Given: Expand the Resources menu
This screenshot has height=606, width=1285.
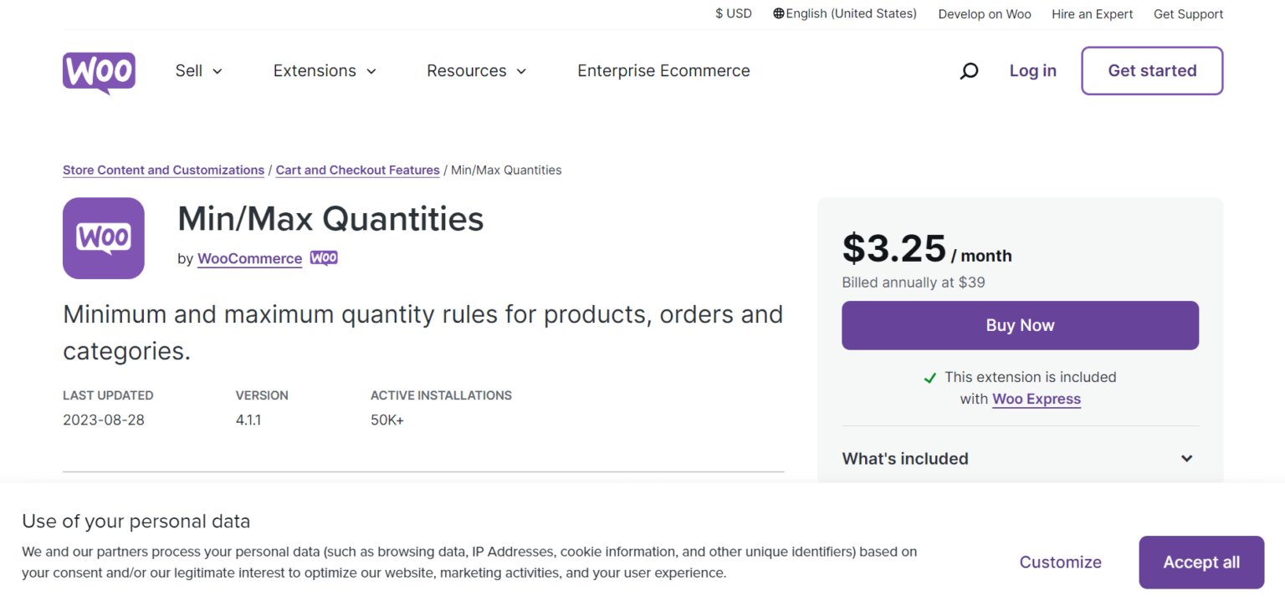Looking at the screenshot, I should click(x=475, y=70).
